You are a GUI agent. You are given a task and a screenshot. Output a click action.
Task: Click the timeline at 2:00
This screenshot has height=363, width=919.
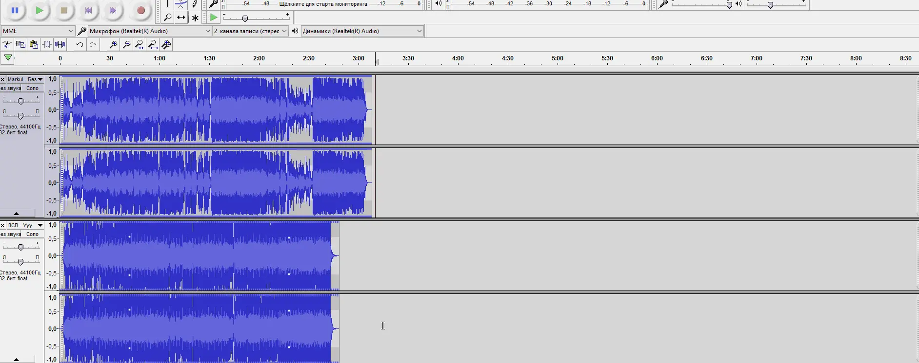(x=259, y=58)
